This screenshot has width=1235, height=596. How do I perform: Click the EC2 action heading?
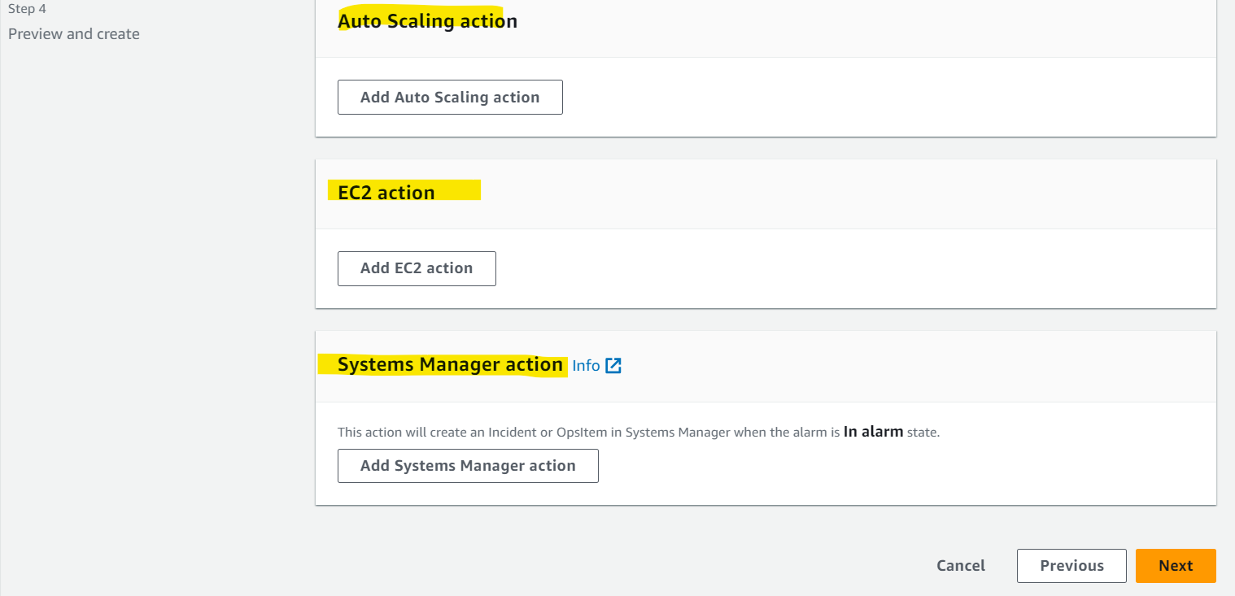point(386,193)
